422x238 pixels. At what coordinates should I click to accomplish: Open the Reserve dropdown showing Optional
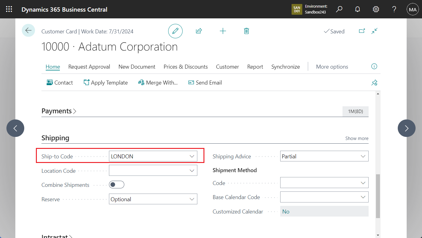click(x=192, y=199)
